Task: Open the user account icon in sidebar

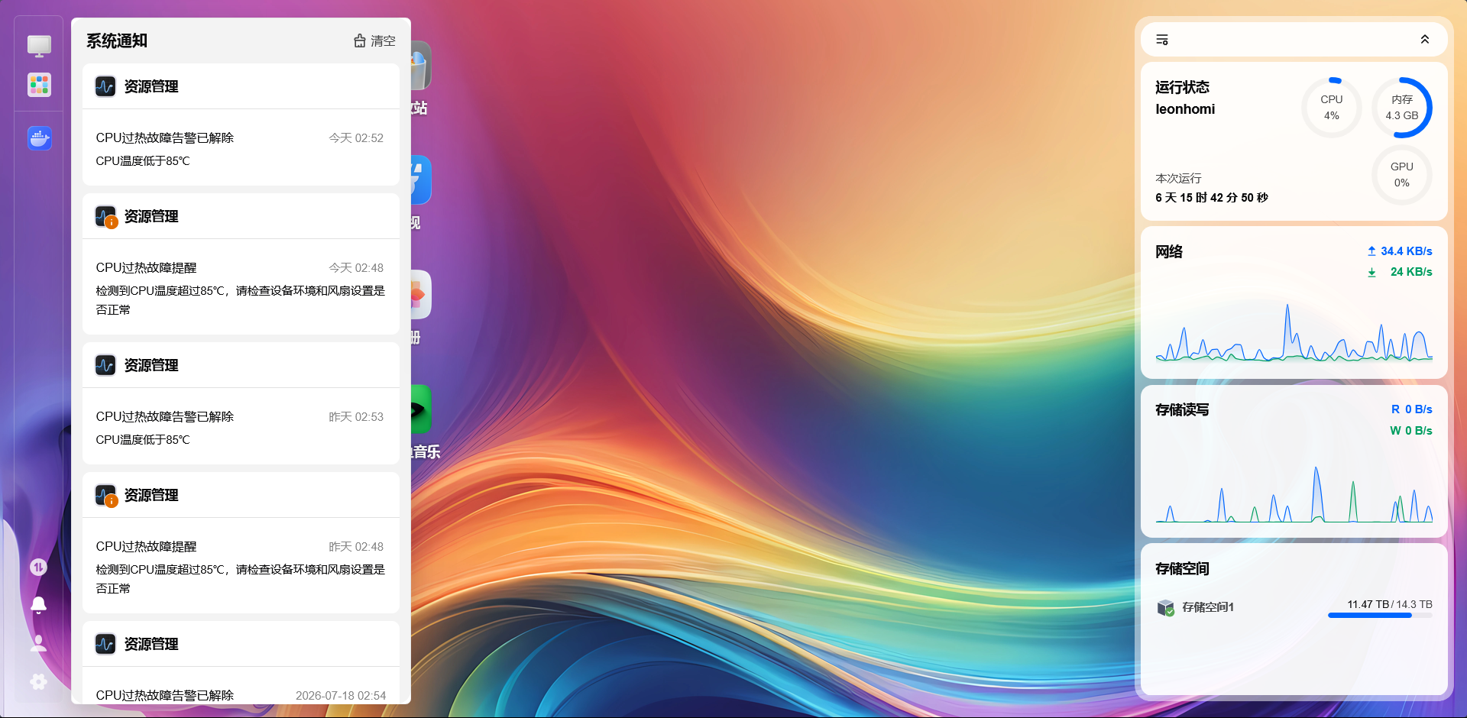Action: (38, 643)
